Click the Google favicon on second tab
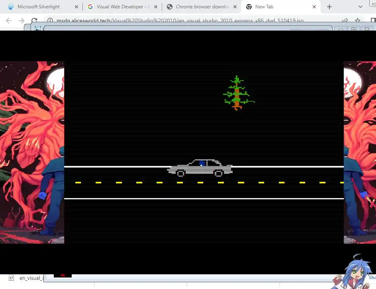The height and width of the screenshot is (289, 376). [90, 7]
